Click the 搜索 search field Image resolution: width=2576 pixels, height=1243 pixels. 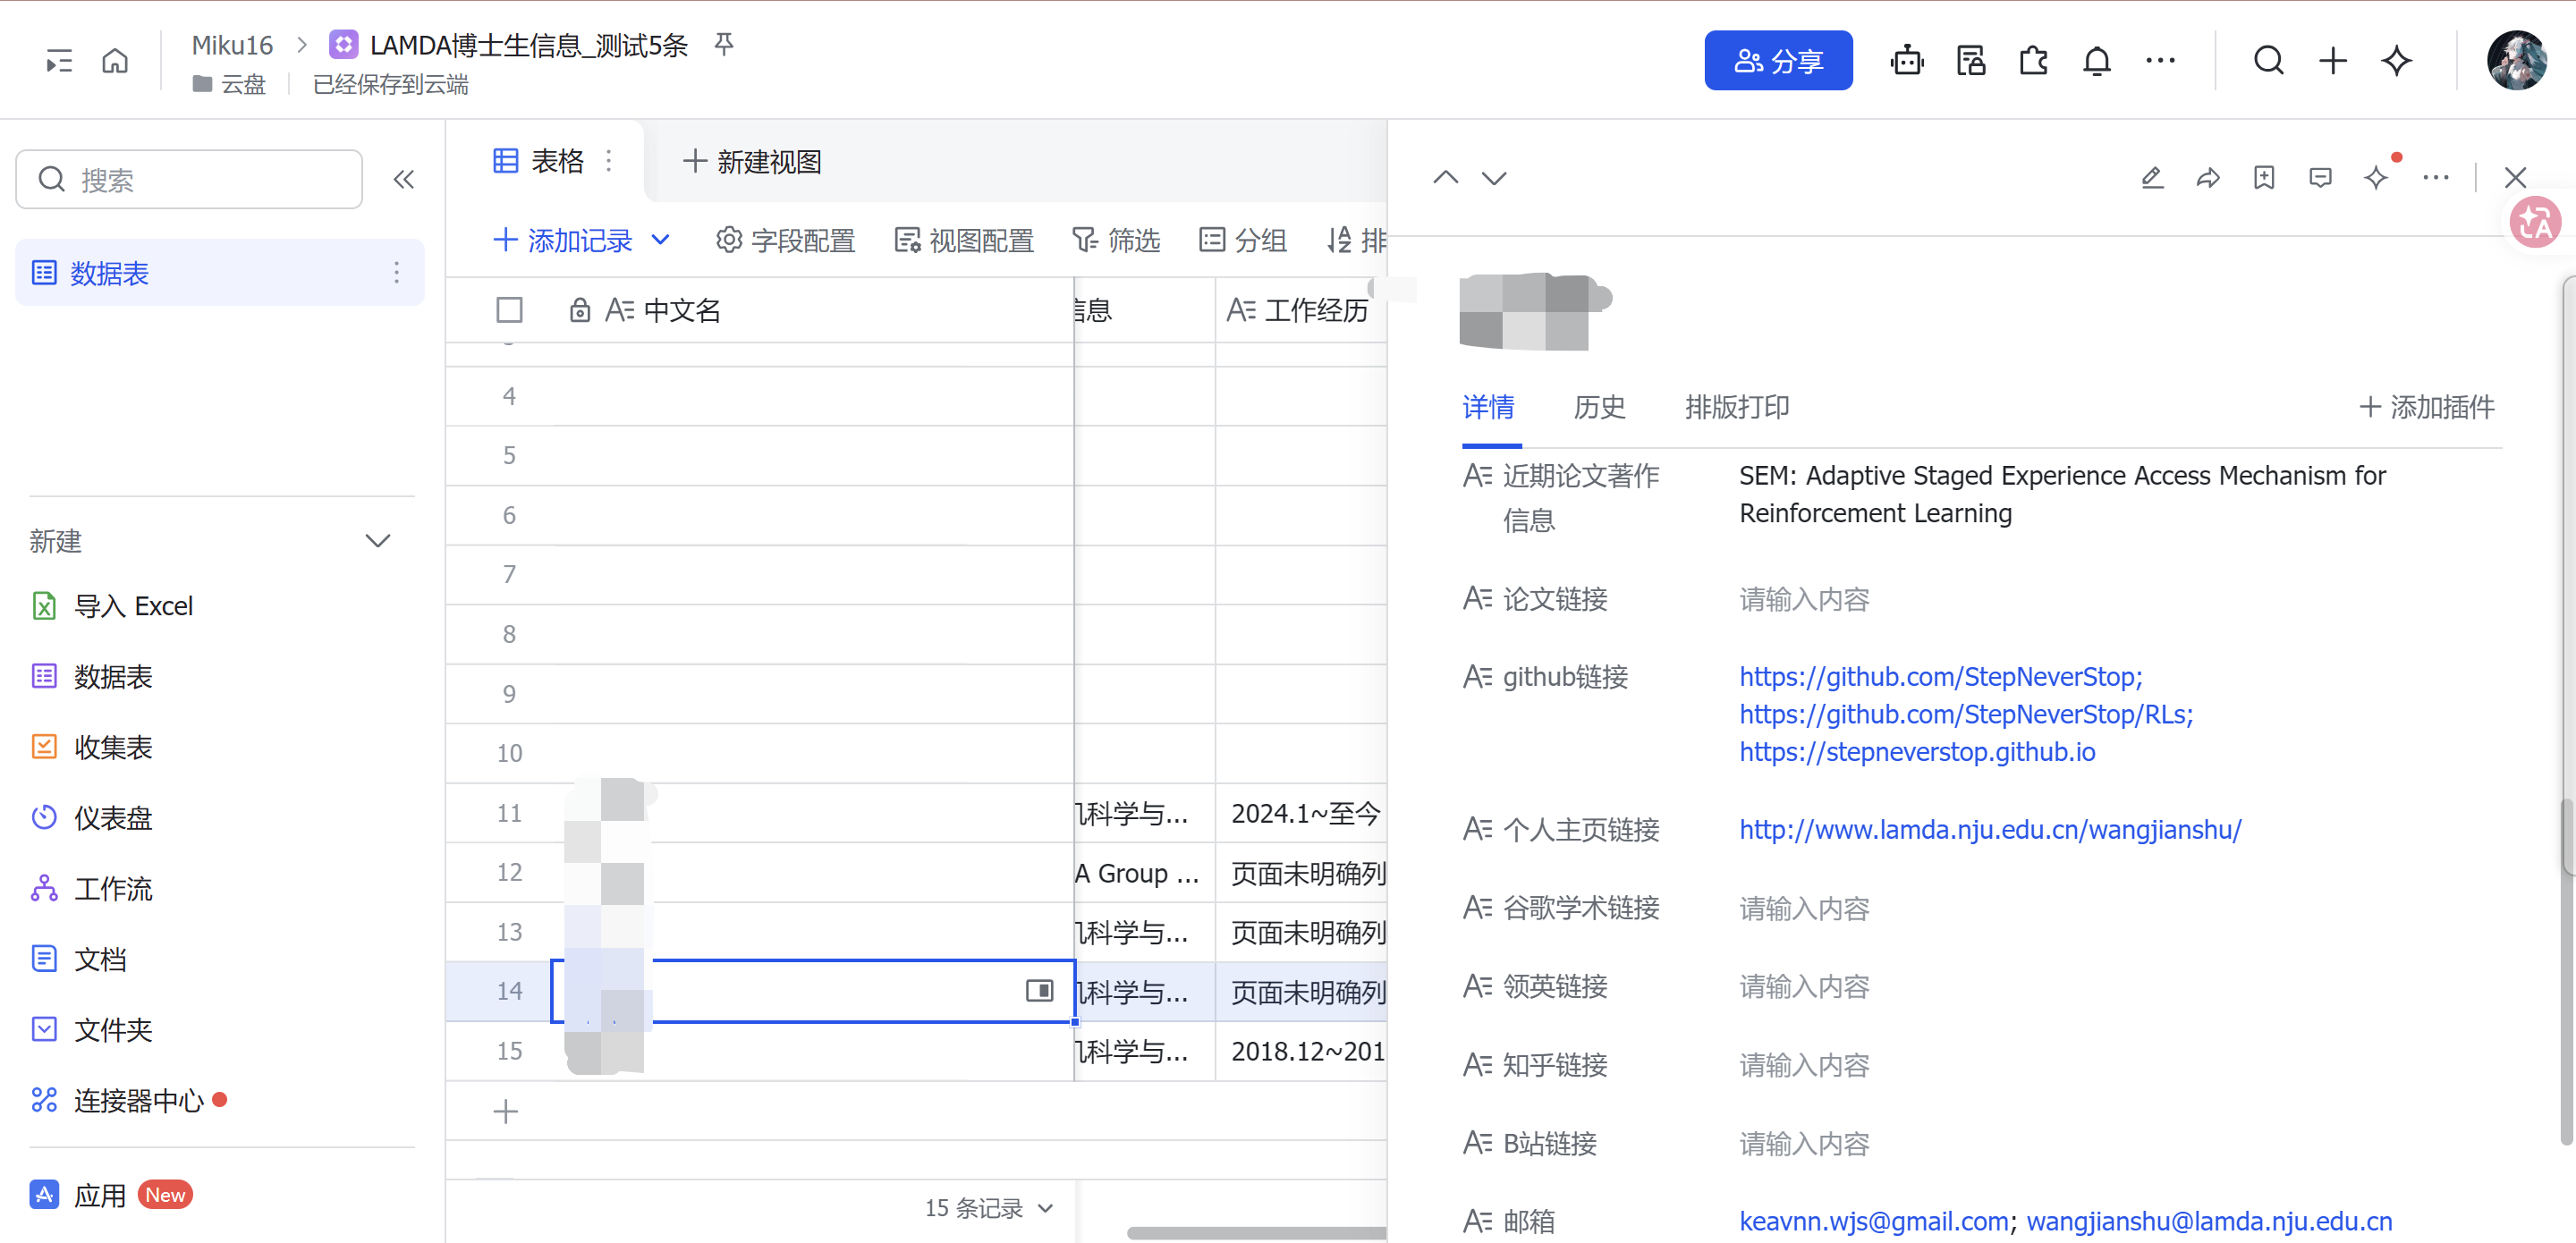tap(190, 179)
